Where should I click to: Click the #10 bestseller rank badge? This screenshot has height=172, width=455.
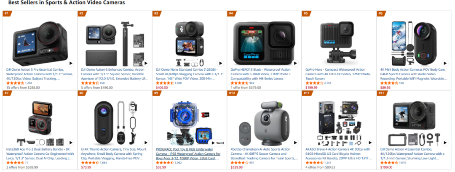(x=233, y=93)
